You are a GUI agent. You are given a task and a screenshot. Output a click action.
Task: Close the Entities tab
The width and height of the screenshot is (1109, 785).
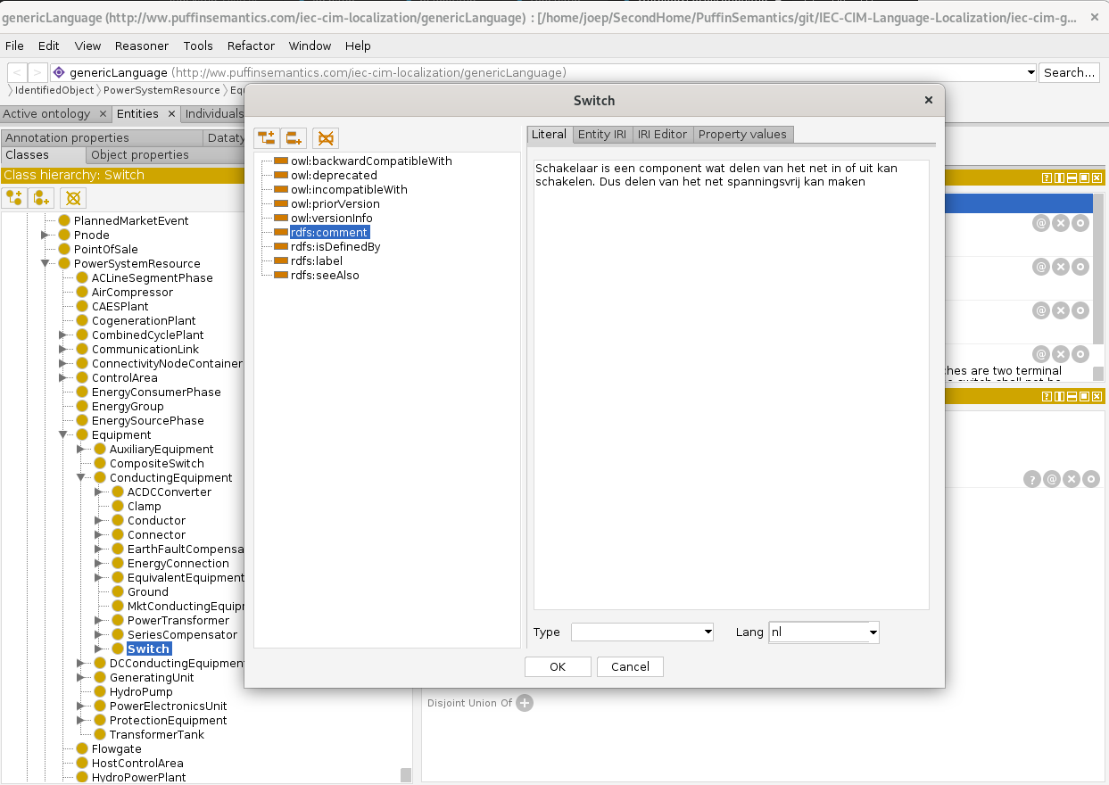[171, 114]
